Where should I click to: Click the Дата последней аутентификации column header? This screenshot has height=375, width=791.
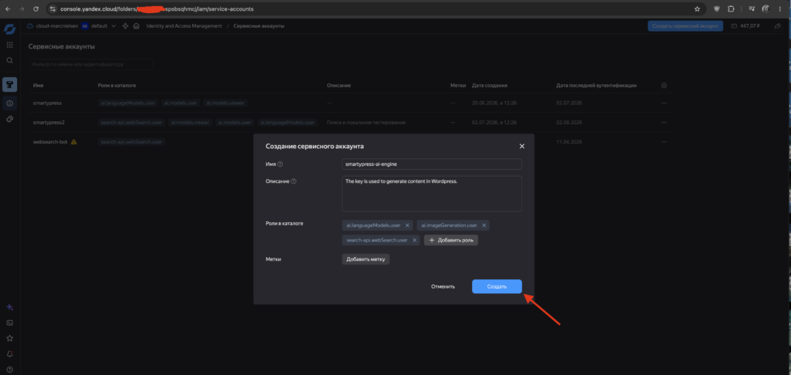pyautogui.click(x=596, y=86)
